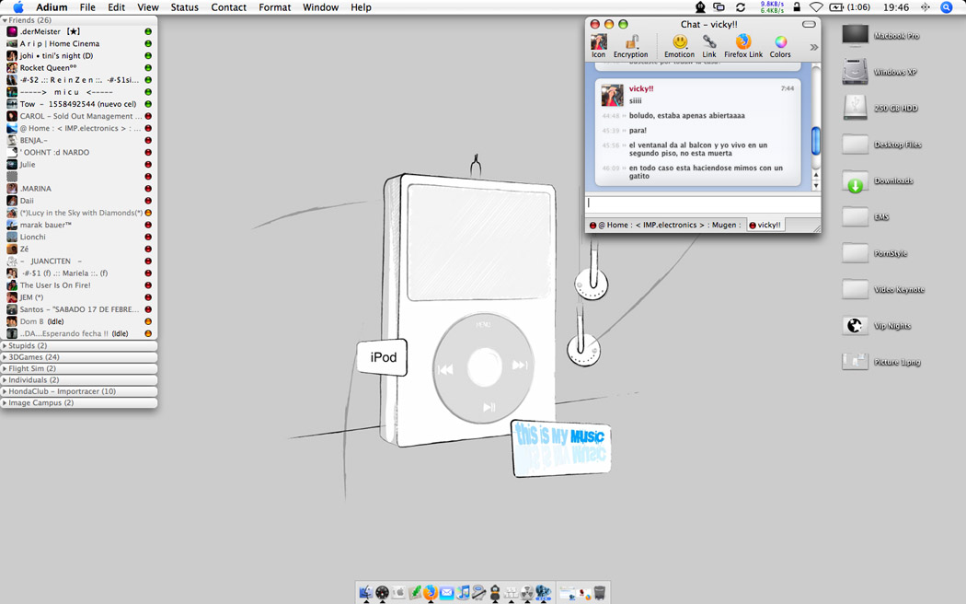The image size is (966, 604).
Task: Open the displays menu bar icon
Action: (x=719, y=7)
